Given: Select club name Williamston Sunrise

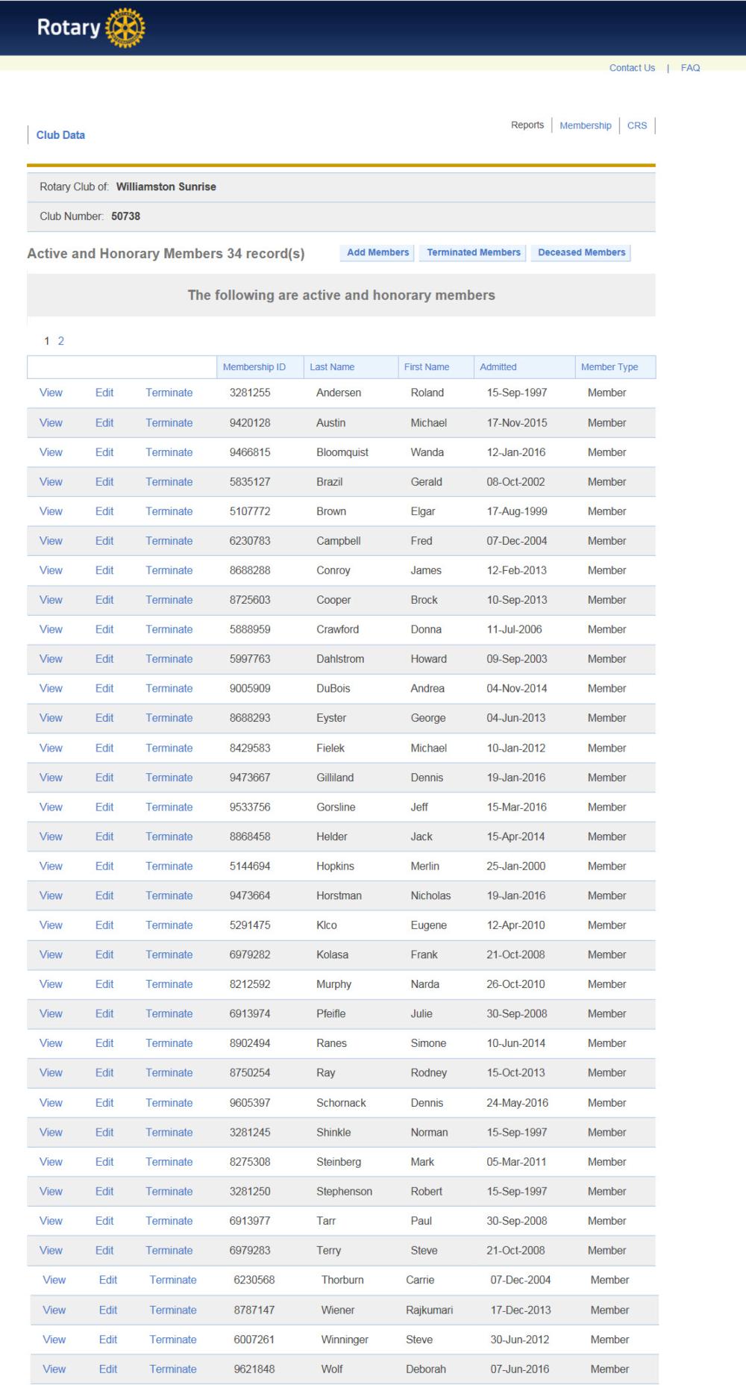Looking at the screenshot, I should [166, 187].
